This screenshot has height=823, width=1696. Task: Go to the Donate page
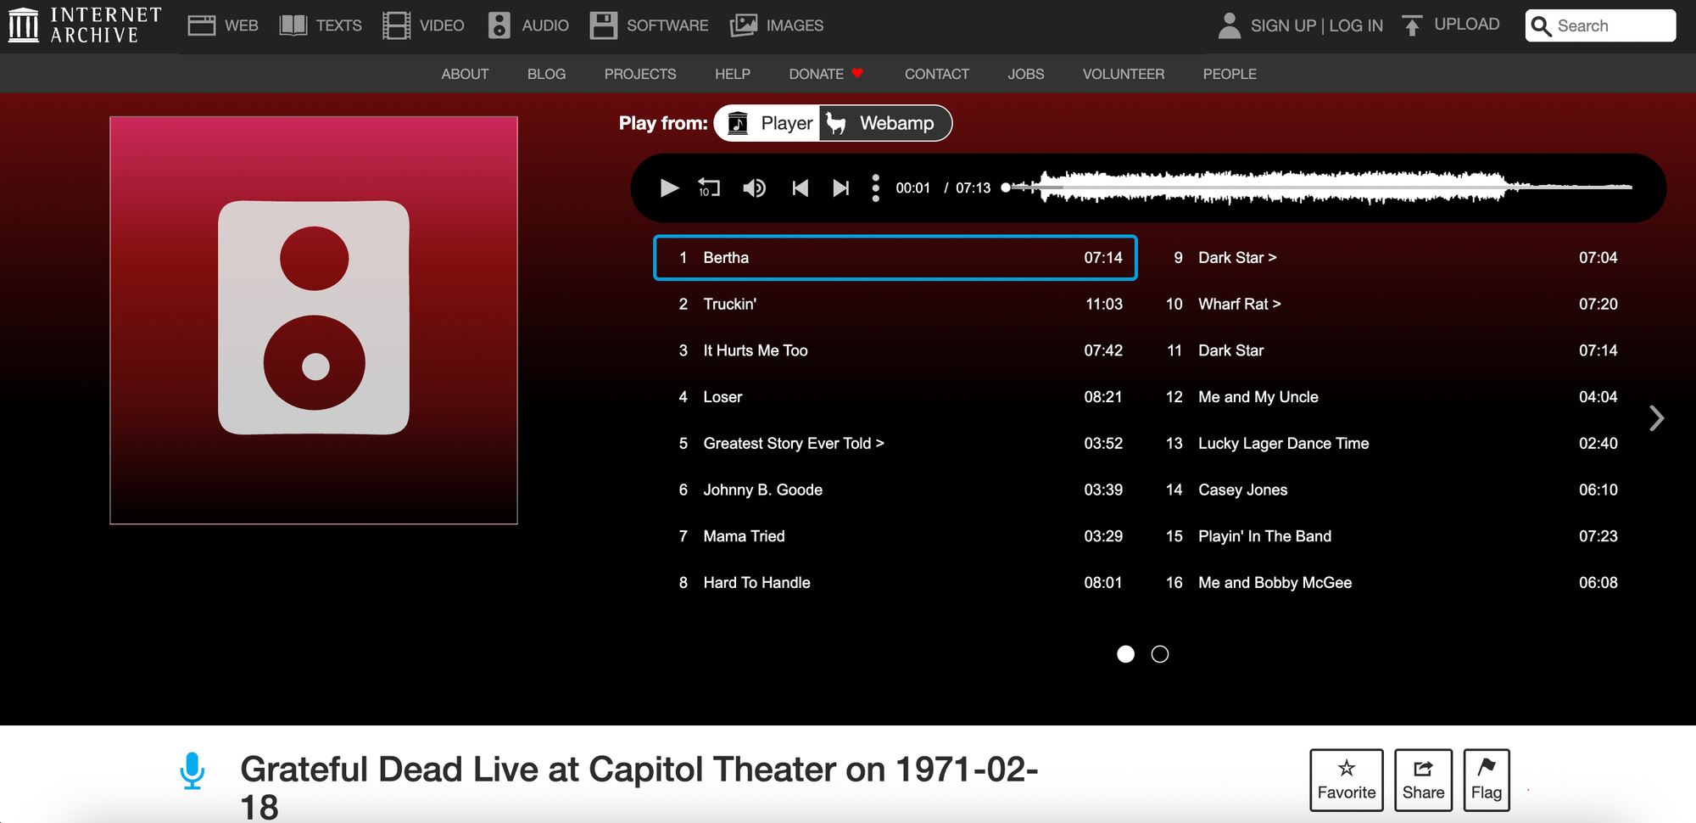[x=817, y=74]
